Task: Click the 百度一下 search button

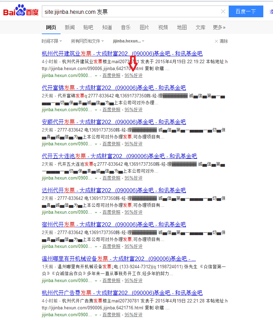Action: (x=246, y=11)
